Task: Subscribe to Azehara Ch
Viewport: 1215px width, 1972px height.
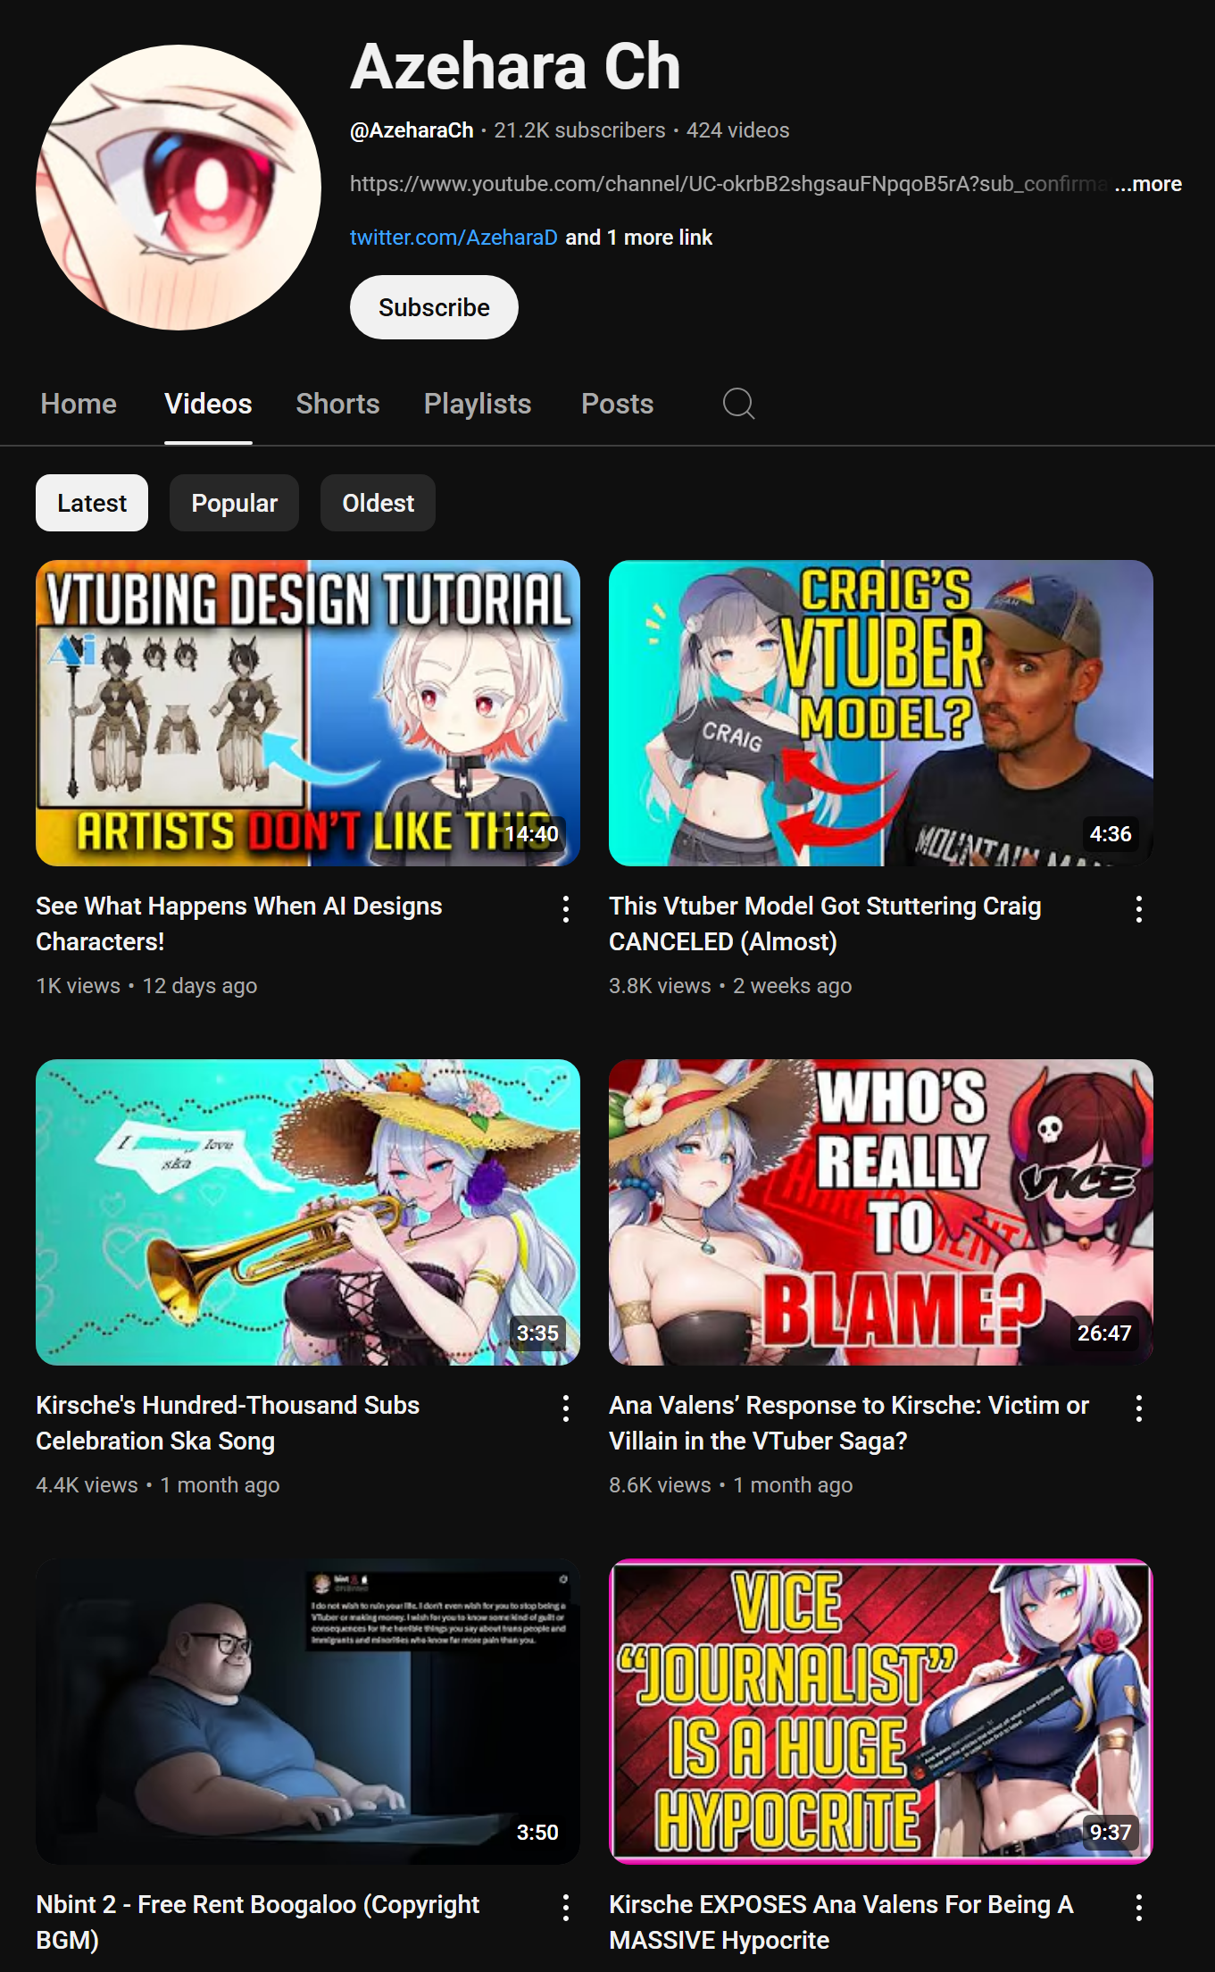Action: click(x=434, y=307)
